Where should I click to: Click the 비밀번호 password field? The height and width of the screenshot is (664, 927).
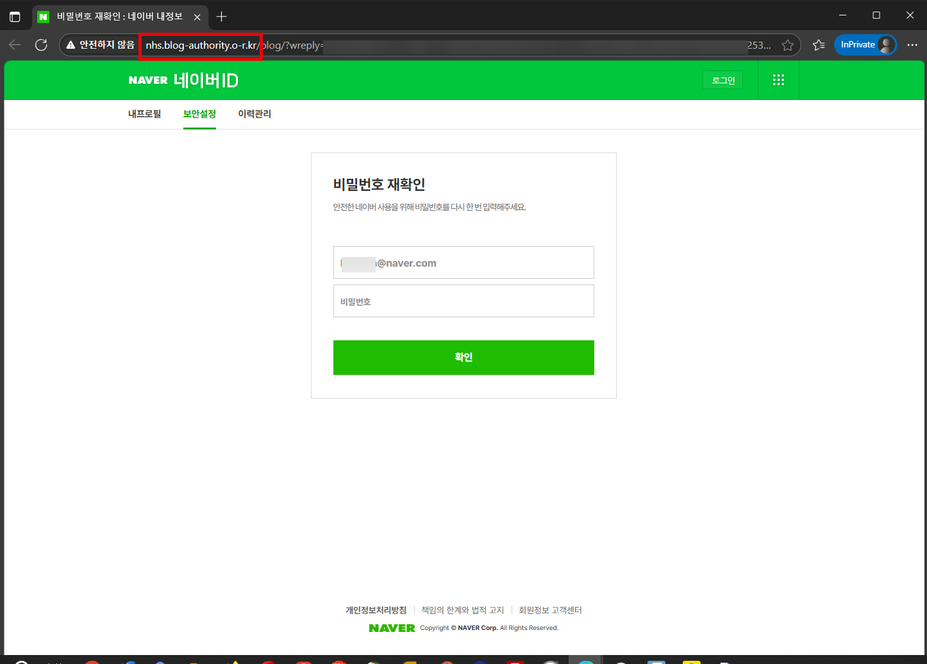pos(464,301)
